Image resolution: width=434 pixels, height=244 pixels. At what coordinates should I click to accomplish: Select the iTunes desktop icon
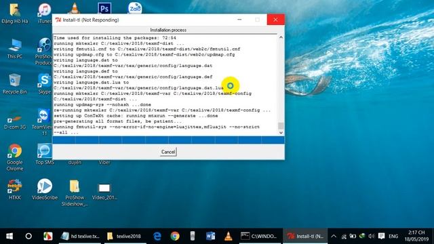pos(45,14)
